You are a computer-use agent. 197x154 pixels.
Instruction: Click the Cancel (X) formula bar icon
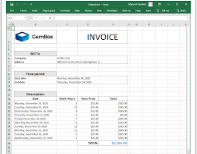[36, 18]
